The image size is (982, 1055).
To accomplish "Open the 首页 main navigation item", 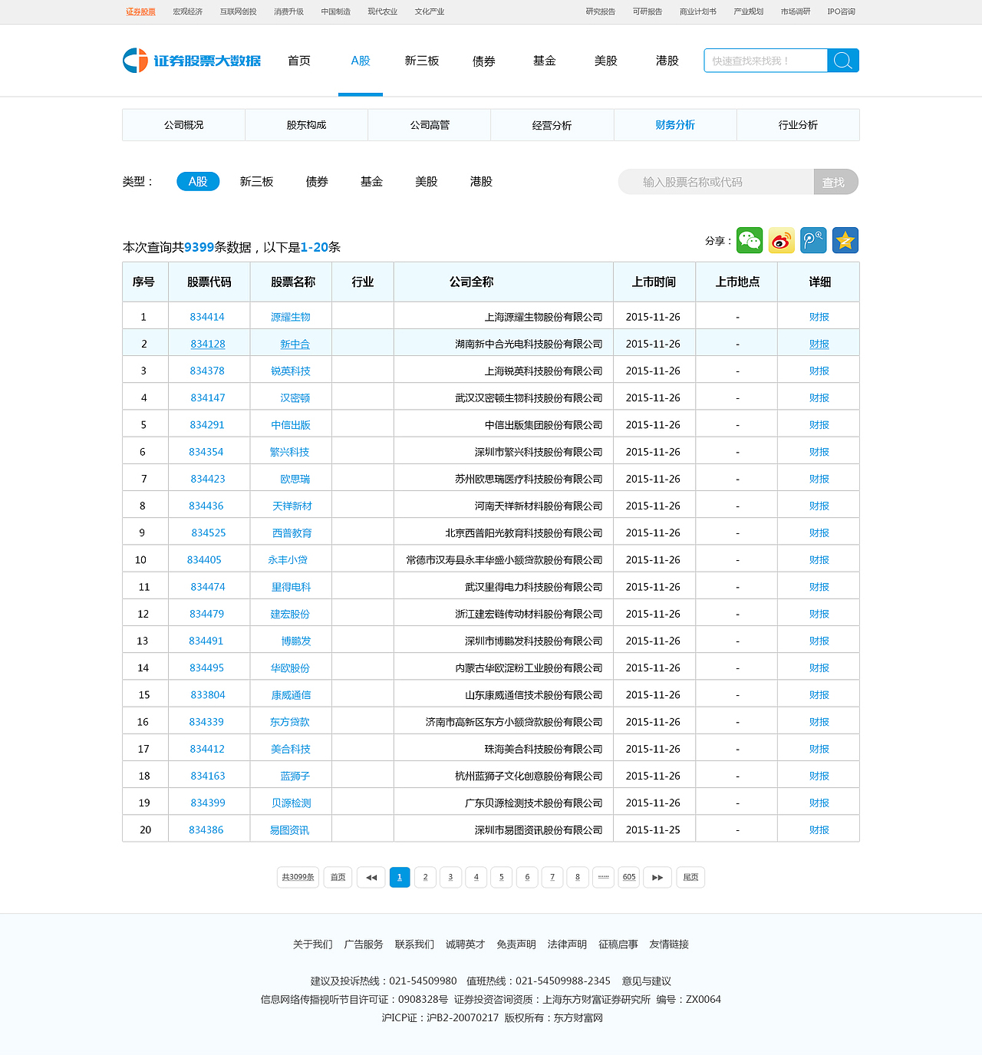I will [x=299, y=61].
